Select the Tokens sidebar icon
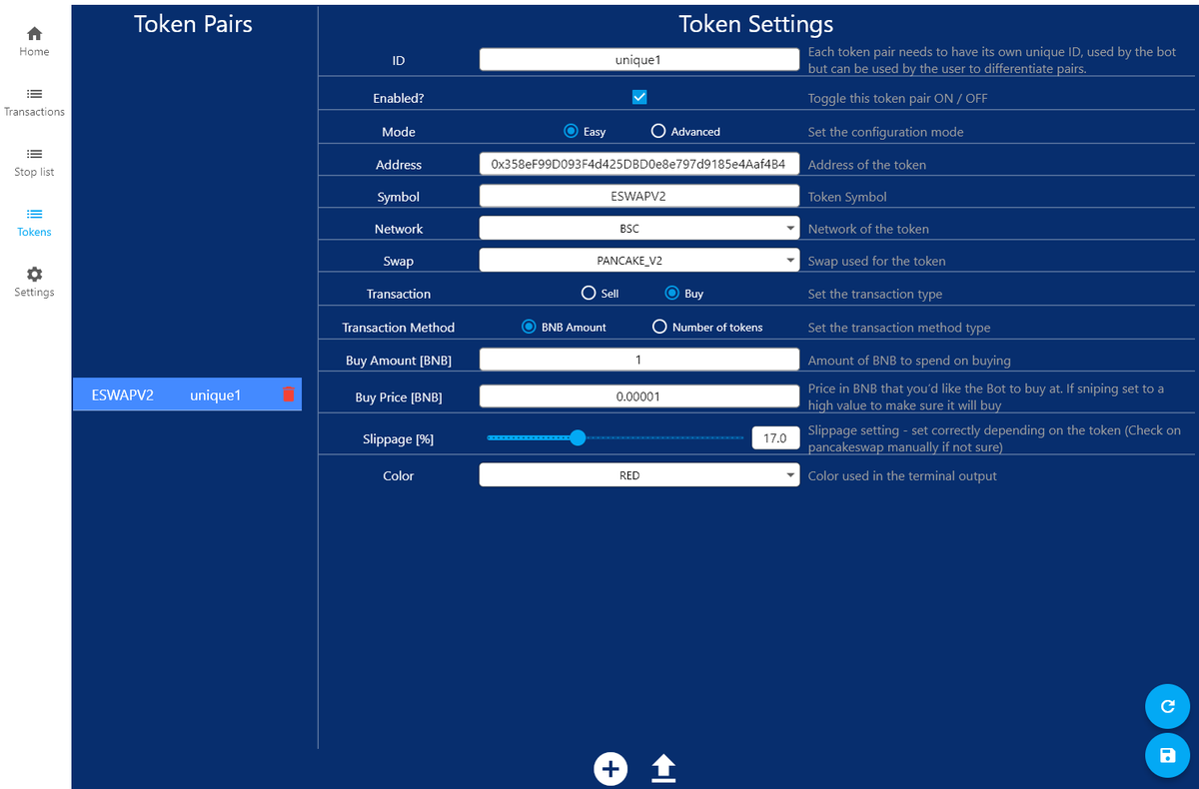Viewport: 1199px width, 789px height. (34, 214)
